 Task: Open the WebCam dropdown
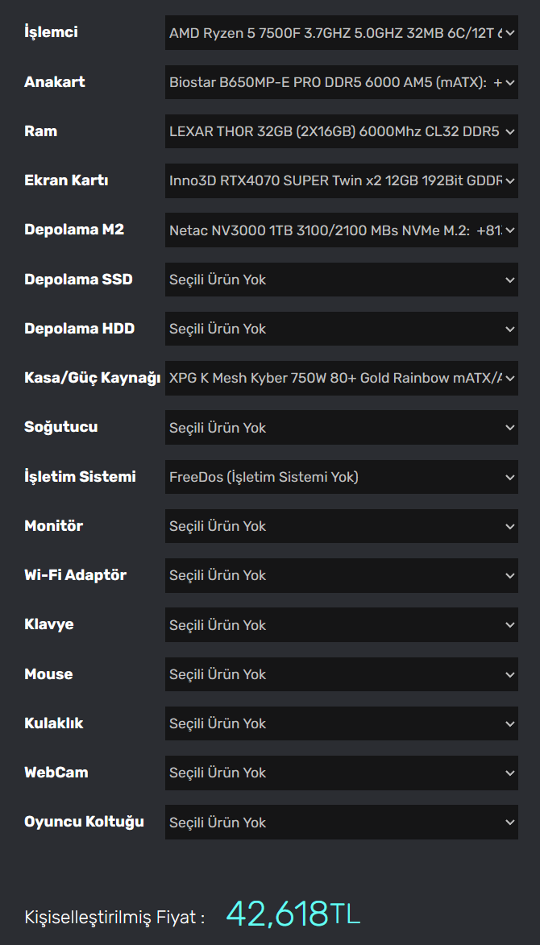(x=341, y=773)
